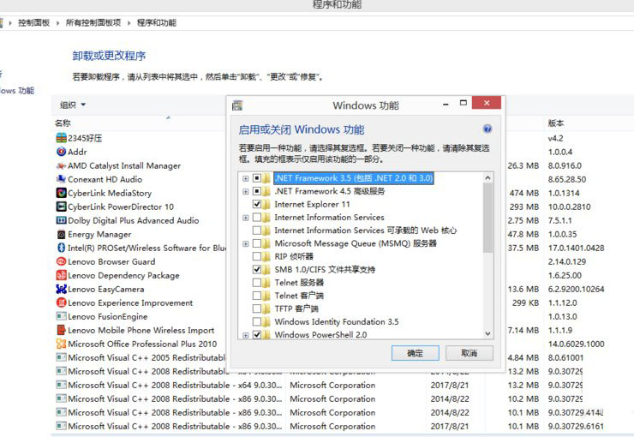This screenshot has height=437, width=634.
Task: Select Microsoft Office Professional Plus 2010 icon
Action: pos(61,344)
